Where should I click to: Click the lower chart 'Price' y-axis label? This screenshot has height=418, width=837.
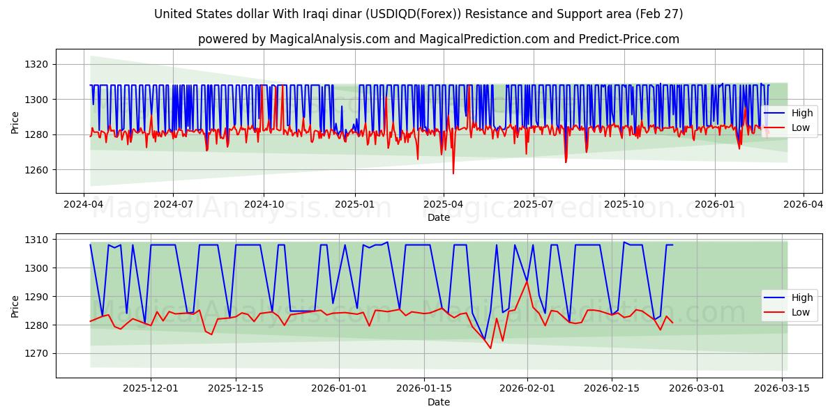tap(15, 305)
